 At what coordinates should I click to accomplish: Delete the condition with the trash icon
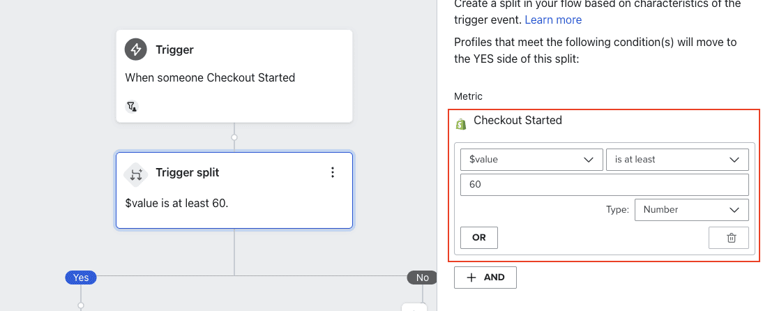coord(731,238)
